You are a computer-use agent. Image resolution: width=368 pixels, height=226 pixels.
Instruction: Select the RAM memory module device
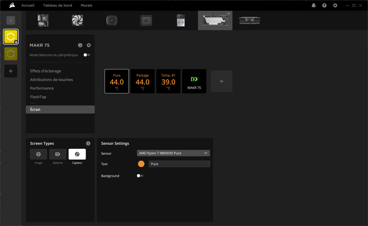point(250,20)
